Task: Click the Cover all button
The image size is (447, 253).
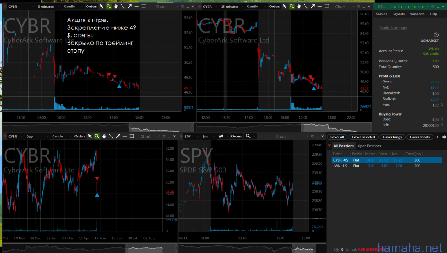Action: click(337, 137)
